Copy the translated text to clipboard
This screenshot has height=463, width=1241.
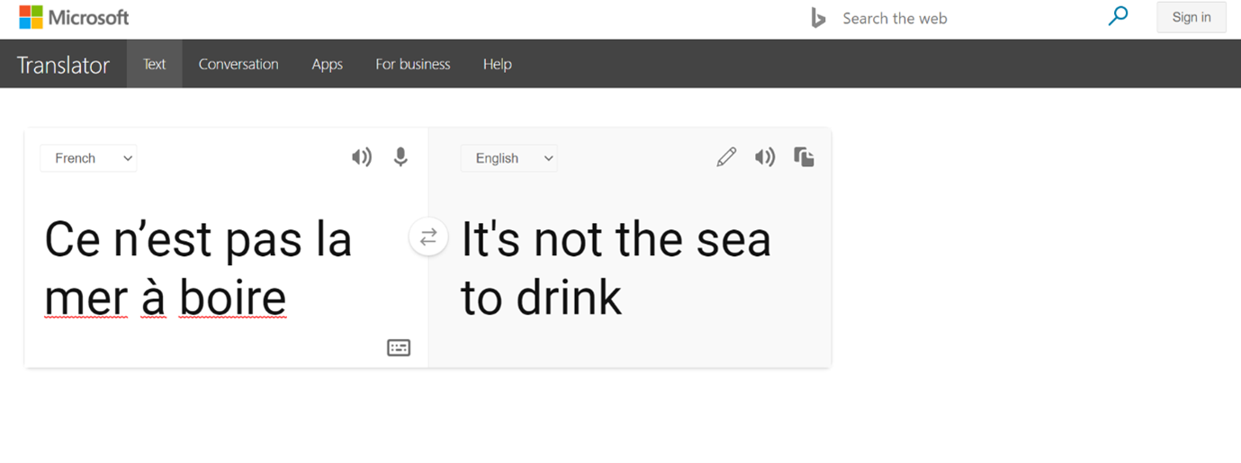coord(804,157)
